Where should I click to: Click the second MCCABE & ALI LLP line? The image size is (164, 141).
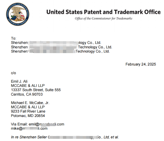[x=28, y=107]
